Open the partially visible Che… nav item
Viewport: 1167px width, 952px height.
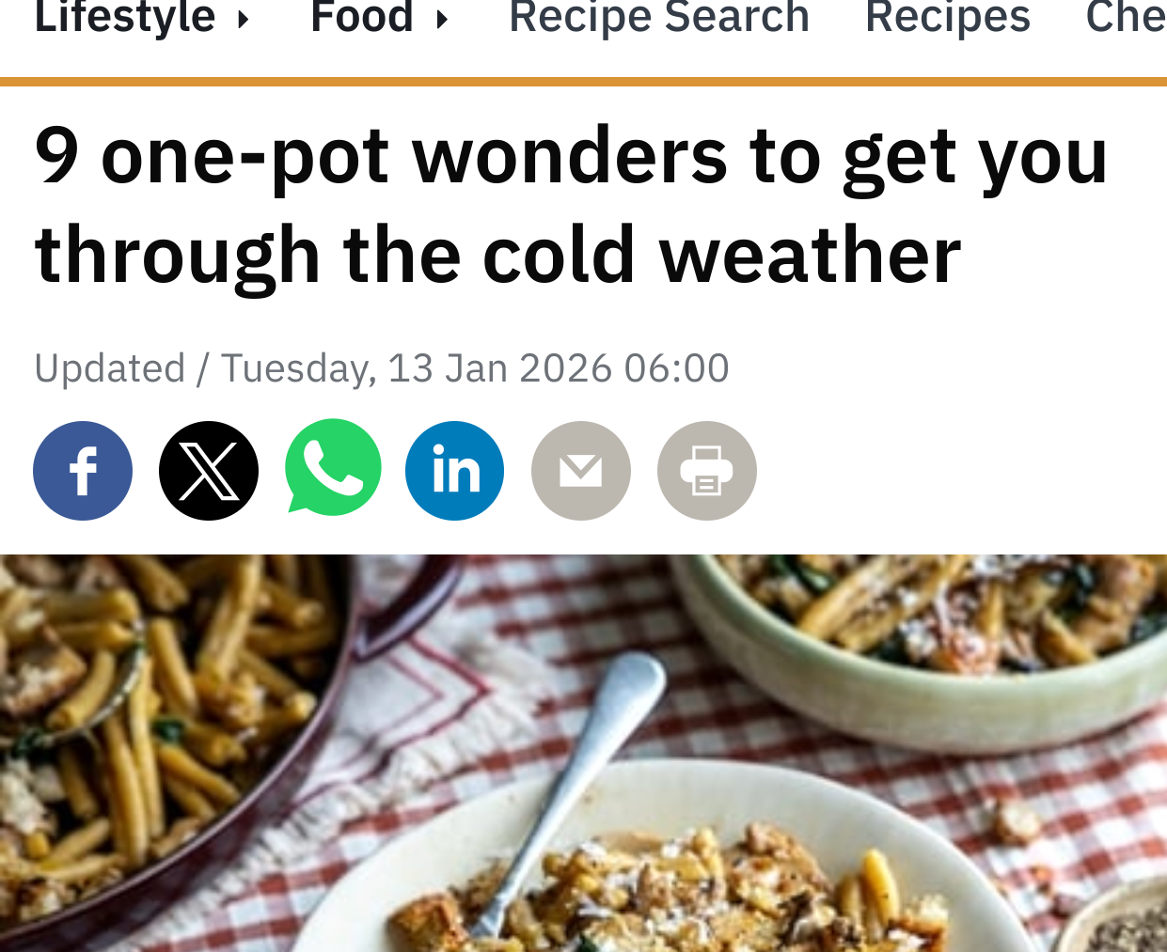tap(1126, 17)
